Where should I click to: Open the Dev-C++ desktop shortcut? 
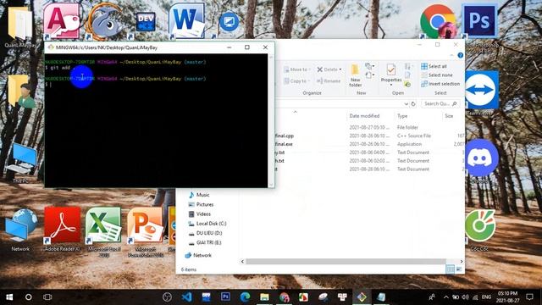click(146, 22)
